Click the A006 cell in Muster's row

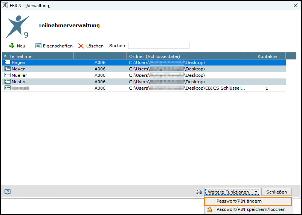click(x=100, y=82)
